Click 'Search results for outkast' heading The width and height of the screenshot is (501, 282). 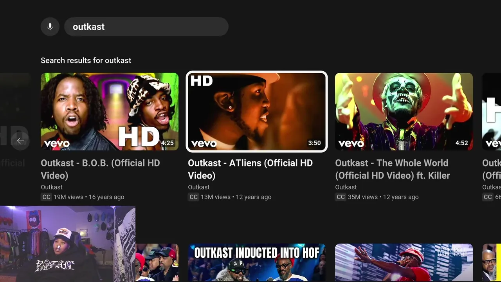[x=86, y=60]
